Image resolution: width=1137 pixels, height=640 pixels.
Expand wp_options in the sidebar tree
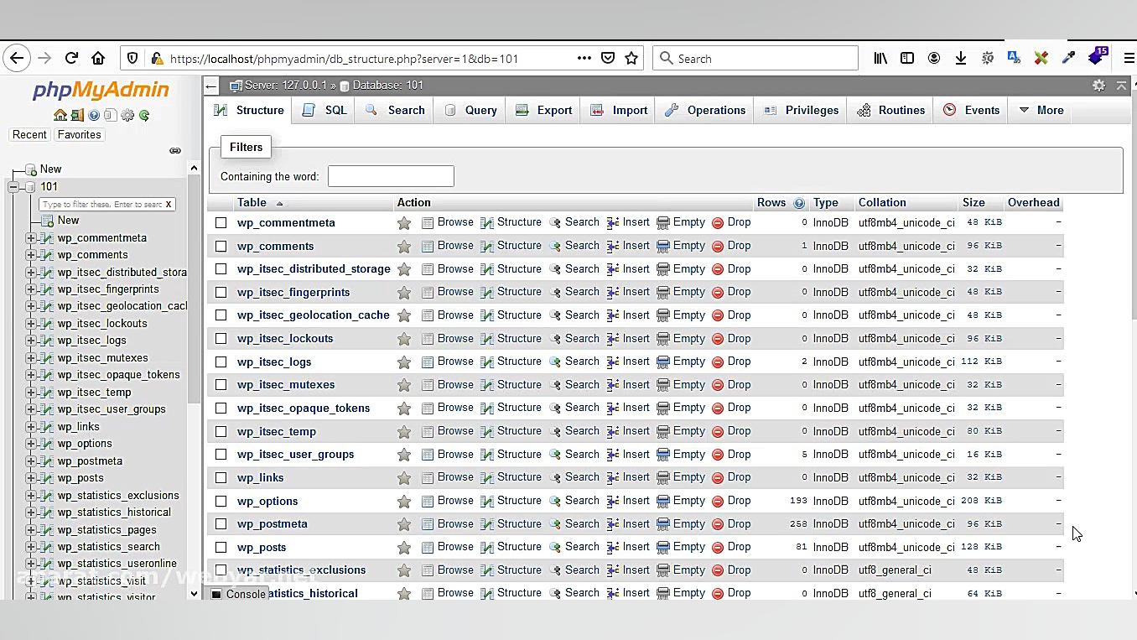(x=31, y=444)
